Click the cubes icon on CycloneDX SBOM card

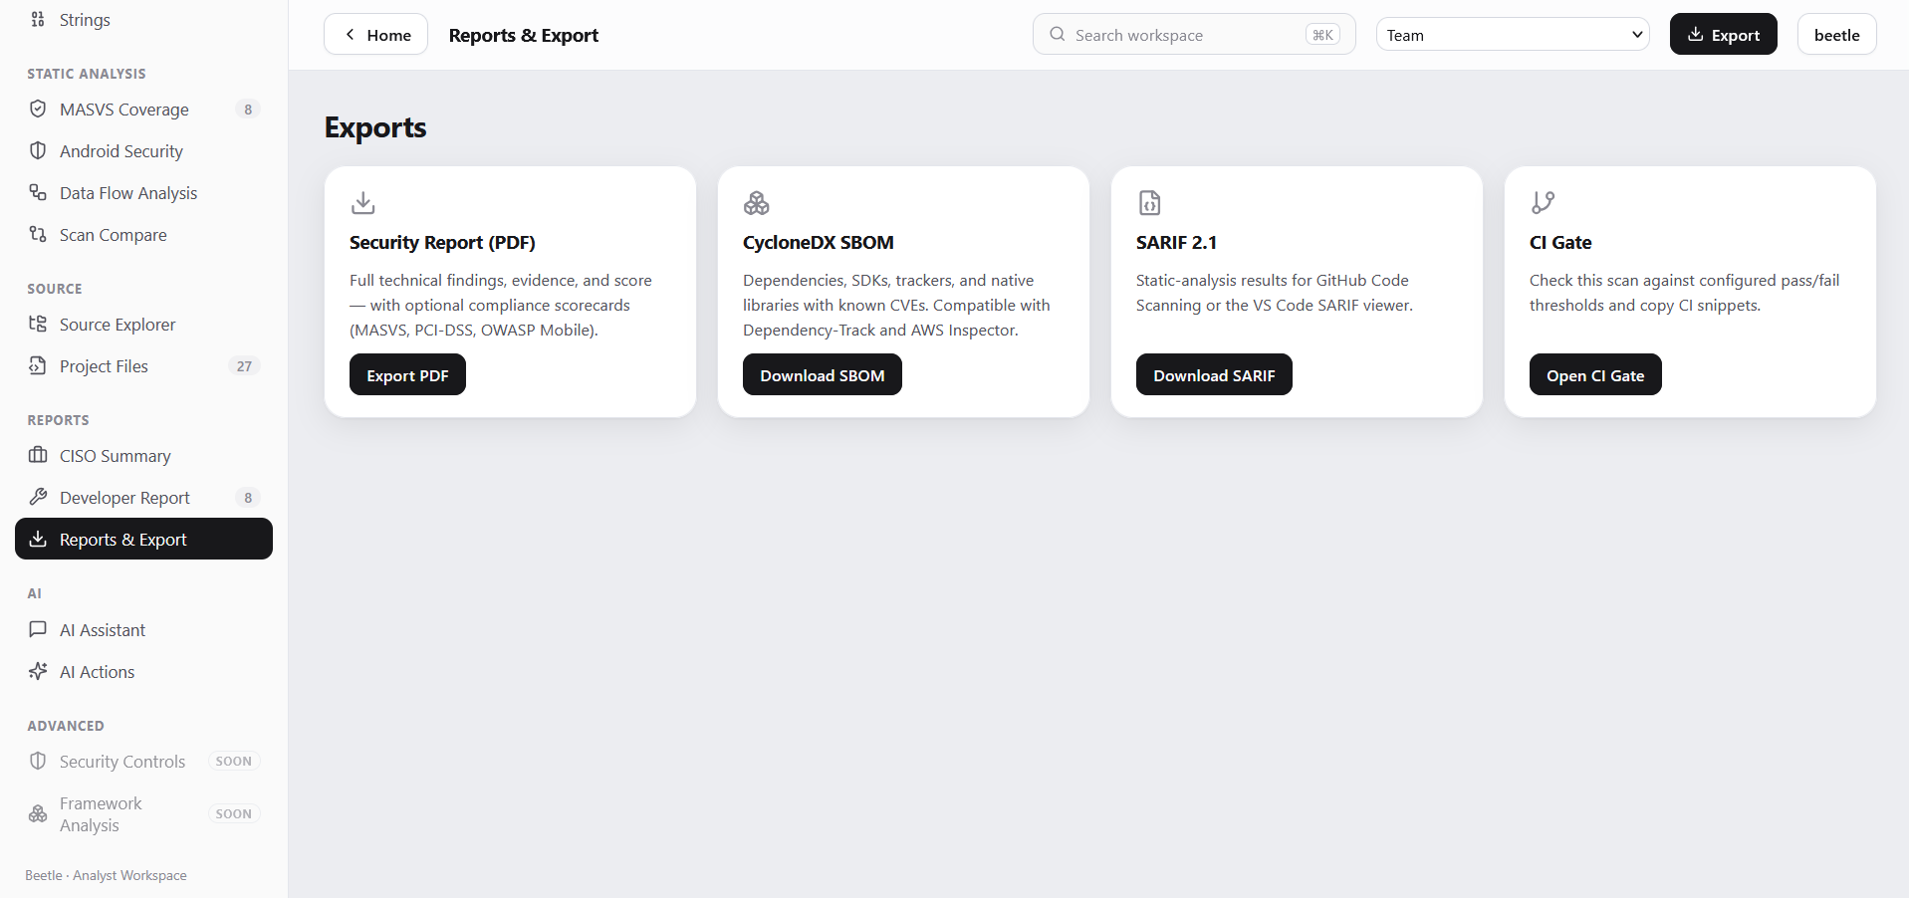[757, 203]
